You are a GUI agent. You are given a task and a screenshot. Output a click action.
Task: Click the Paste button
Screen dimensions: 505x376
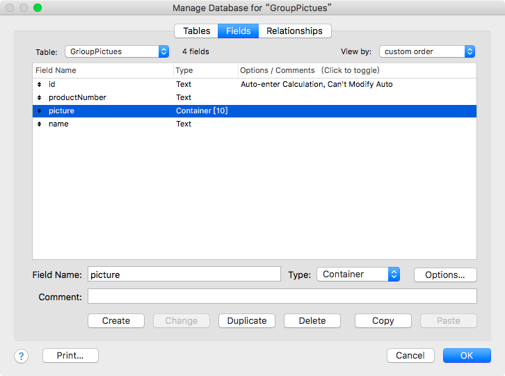(x=449, y=321)
